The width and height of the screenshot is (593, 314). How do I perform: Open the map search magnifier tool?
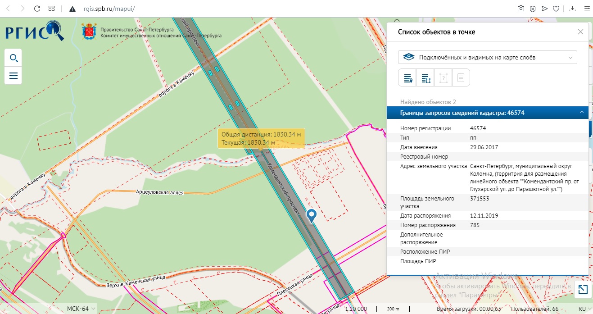pyautogui.click(x=13, y=58)
